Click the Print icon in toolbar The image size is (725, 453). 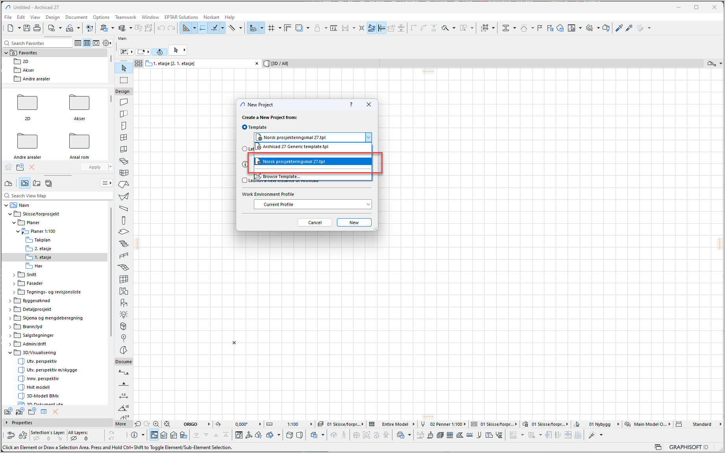click(37, 28)
